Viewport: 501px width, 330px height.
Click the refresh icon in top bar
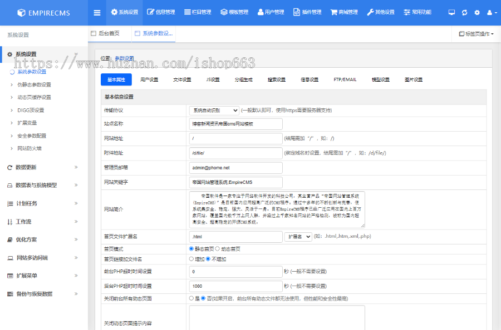(x=464, y=12)
